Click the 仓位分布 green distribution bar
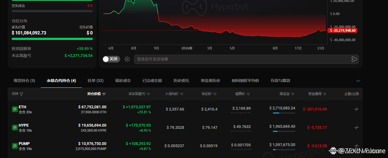The width and height of the screenshot is (388, 158). click(52, 39)
